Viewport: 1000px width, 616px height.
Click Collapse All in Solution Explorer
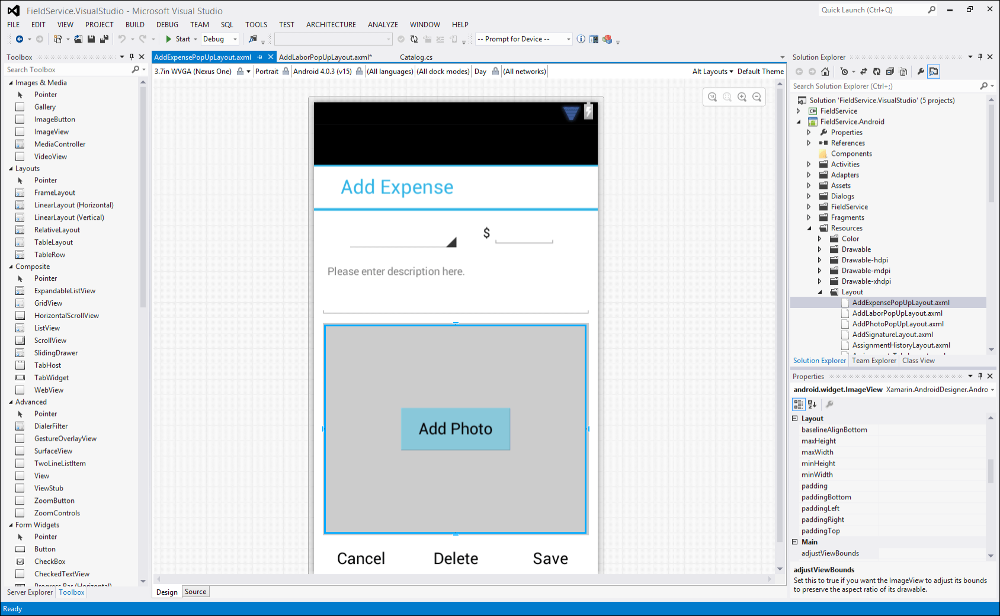click(x=890, y=72)
